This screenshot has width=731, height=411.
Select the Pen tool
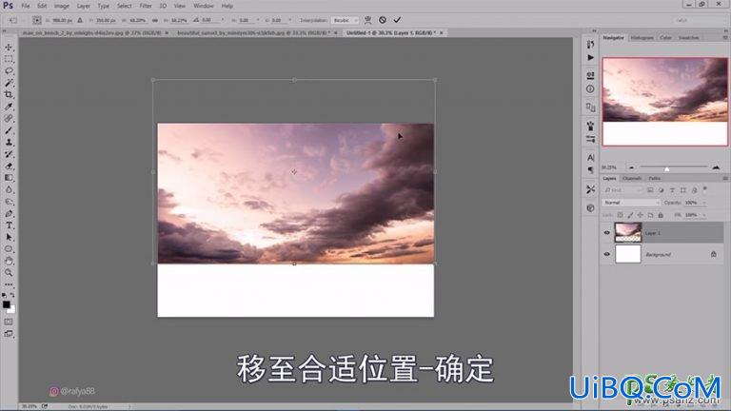(x=9, y=213)
